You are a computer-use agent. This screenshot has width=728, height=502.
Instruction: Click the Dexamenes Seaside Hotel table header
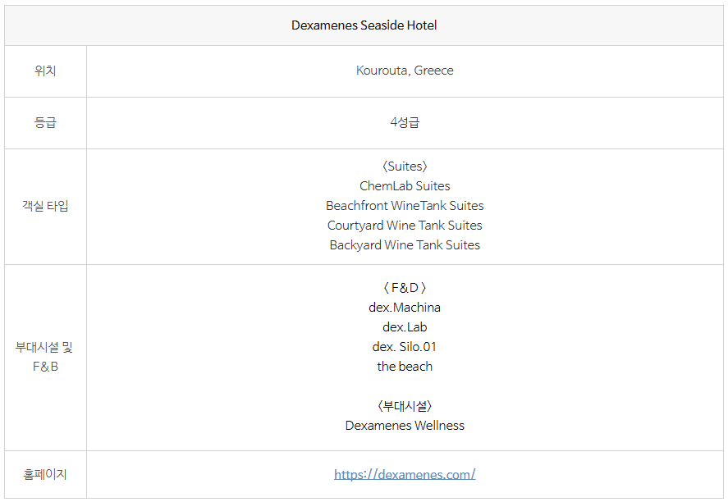pyautogui.click(x=364, y=25)
